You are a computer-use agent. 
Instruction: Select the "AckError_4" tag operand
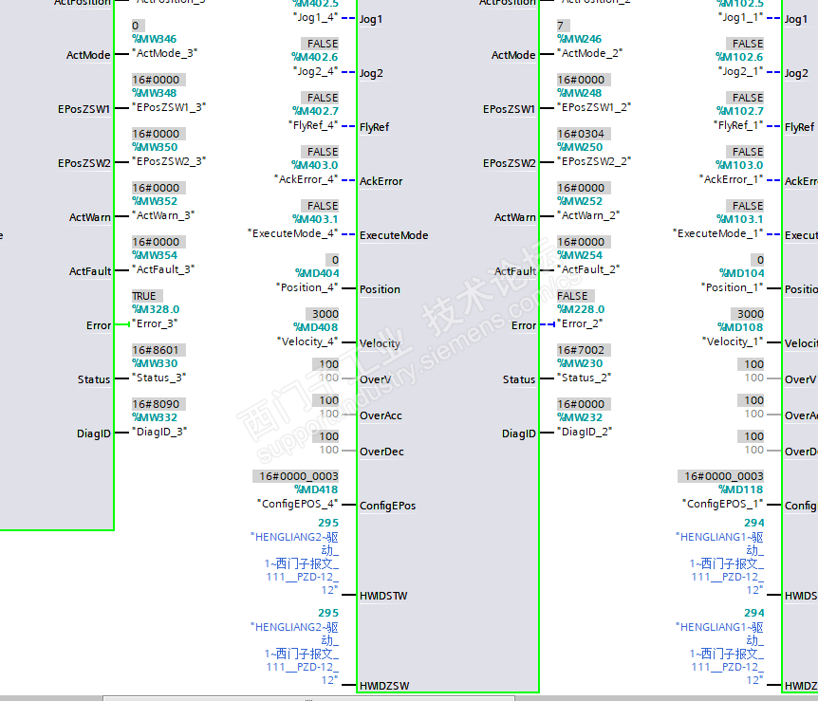(x=307, y=179)
